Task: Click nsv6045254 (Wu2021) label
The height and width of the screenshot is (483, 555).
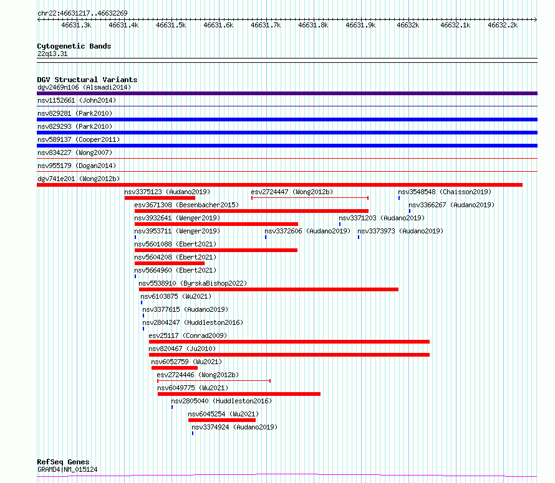Action: tap(223, 414)
